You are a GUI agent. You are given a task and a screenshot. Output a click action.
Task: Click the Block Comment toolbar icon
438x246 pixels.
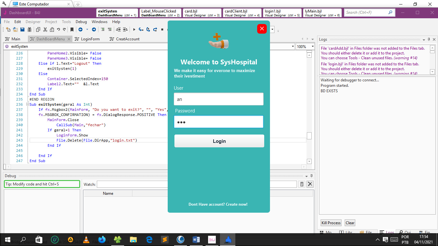click(x=103, y=29)
